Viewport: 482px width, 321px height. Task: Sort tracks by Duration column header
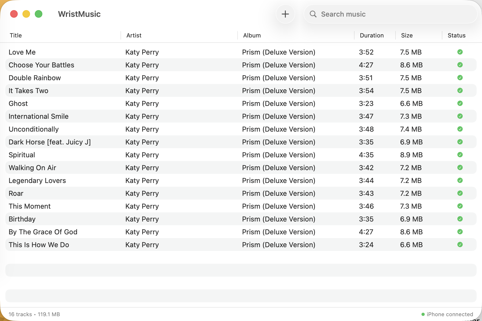click(x=371, y=35)
